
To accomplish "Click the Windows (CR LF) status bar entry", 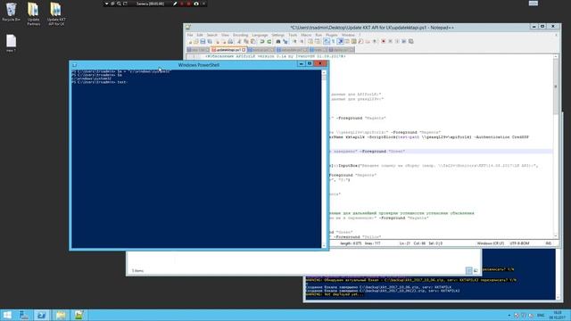I will pos(490,243).
